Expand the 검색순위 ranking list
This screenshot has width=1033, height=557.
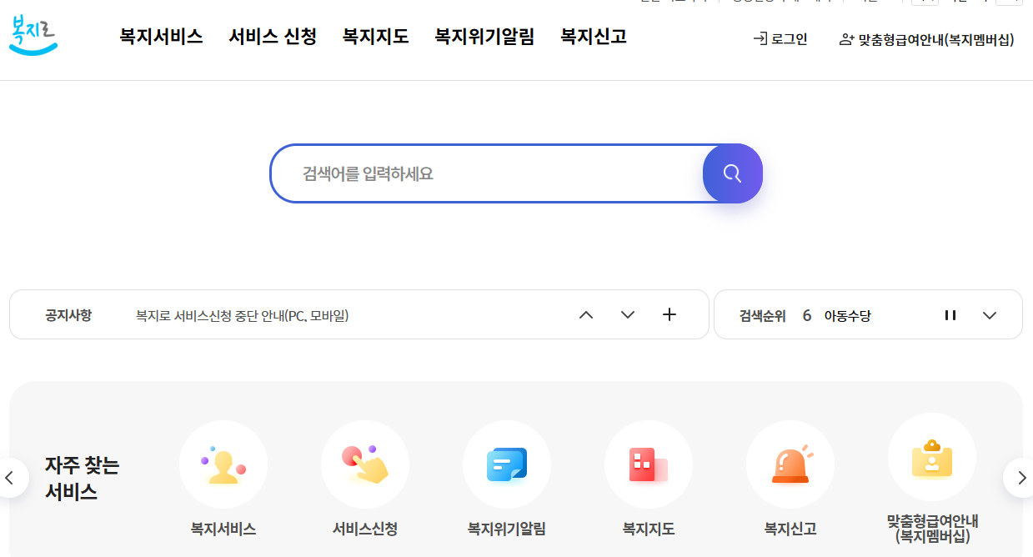[x=990, y=315]
